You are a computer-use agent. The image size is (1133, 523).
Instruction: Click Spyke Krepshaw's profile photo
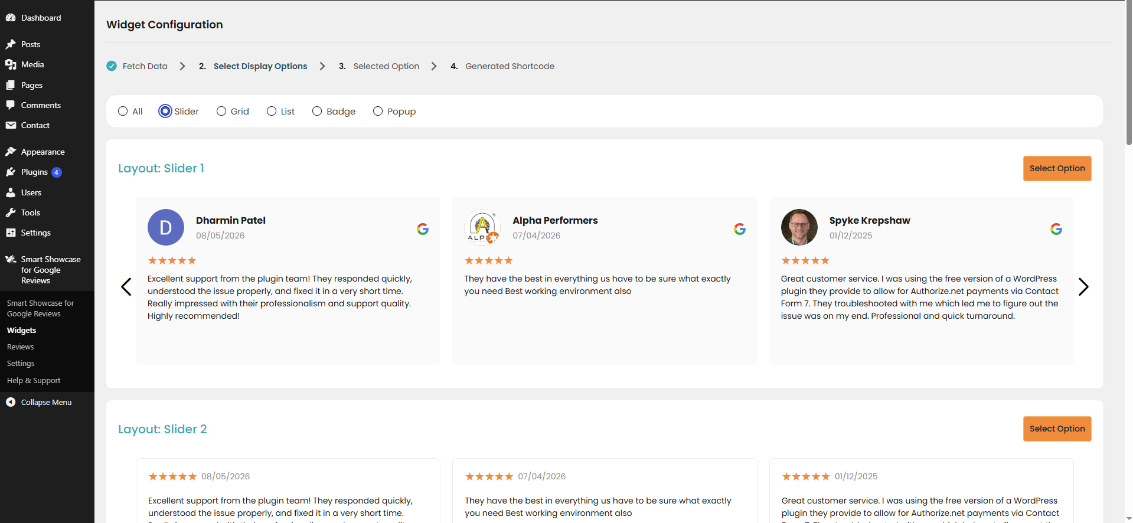pos(799,227)
